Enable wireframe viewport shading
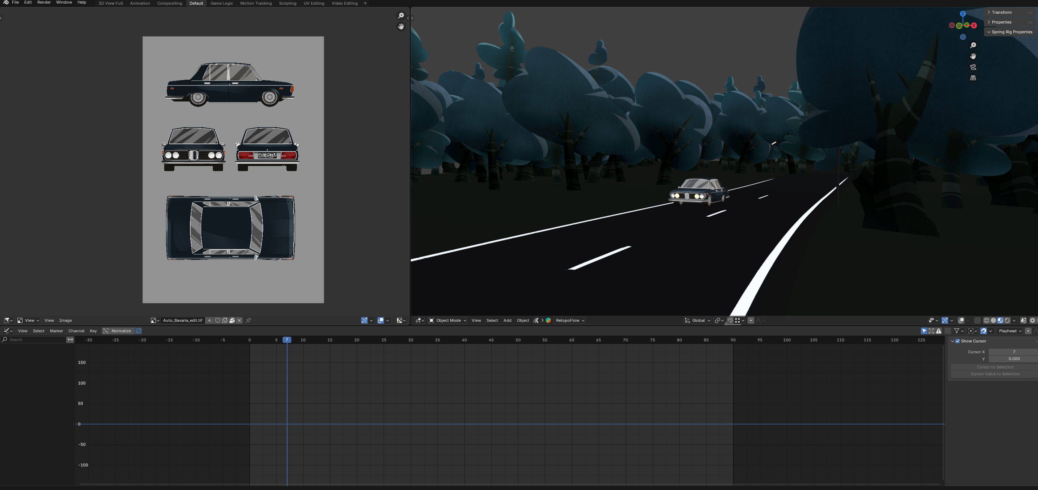 tap(987, 320)
